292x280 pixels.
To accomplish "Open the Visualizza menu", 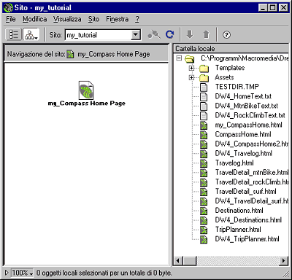I will (67, 19).
